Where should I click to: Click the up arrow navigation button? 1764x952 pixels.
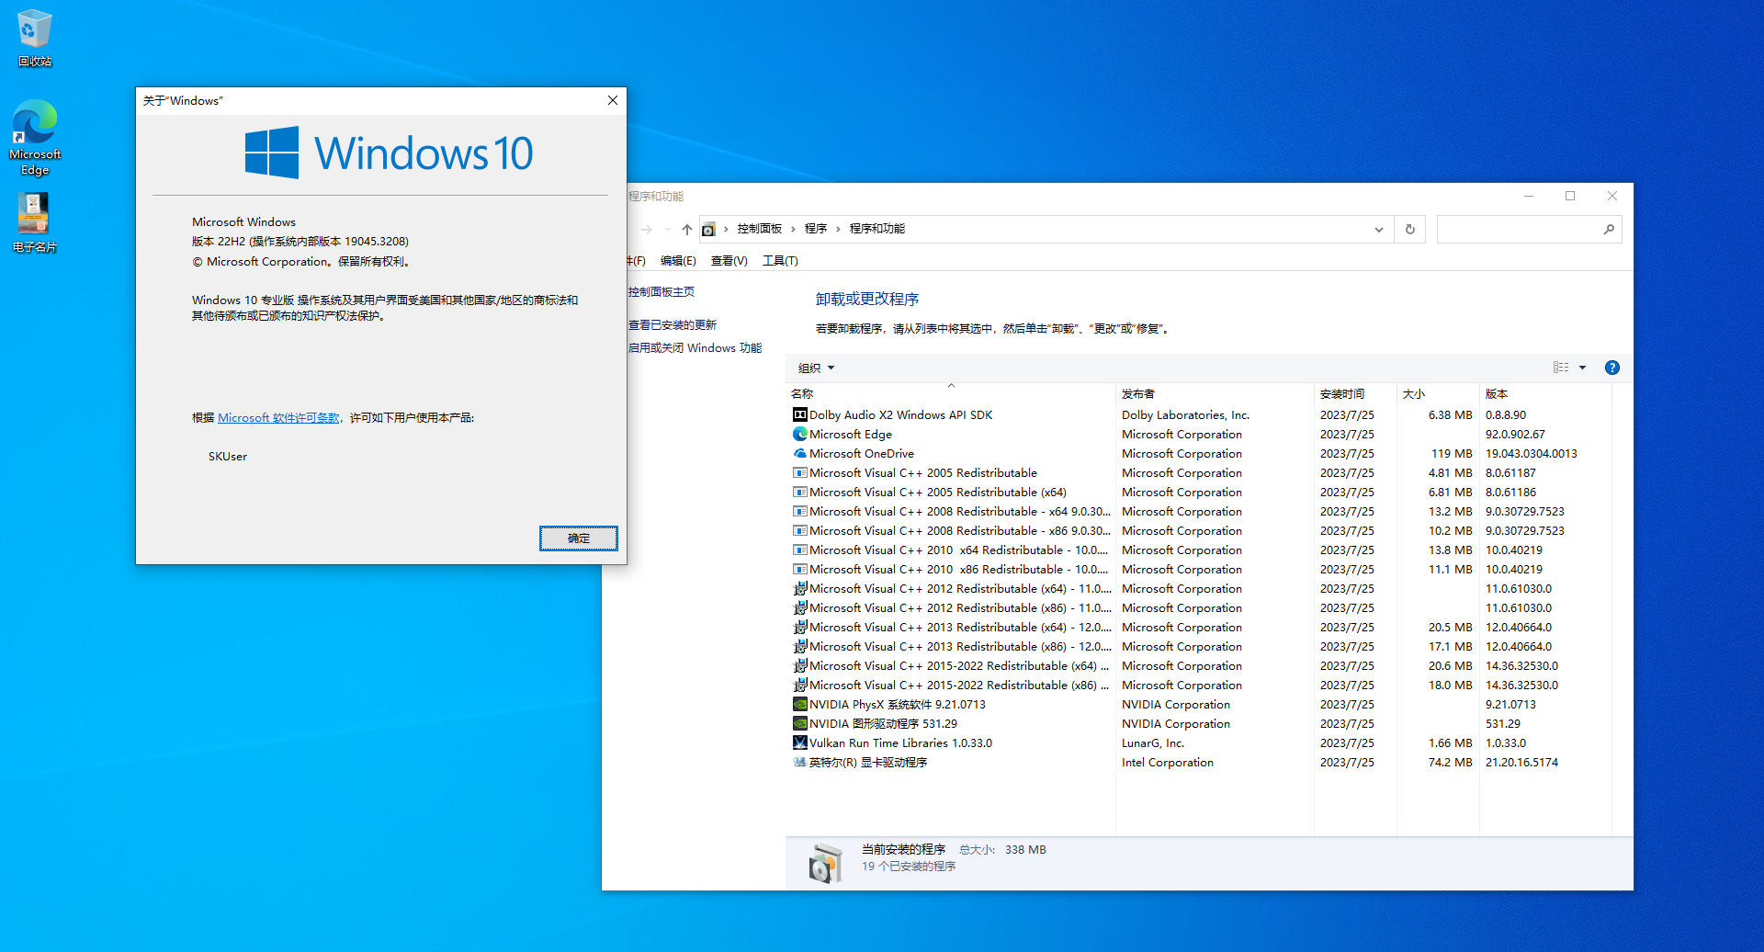coord(686,229)
